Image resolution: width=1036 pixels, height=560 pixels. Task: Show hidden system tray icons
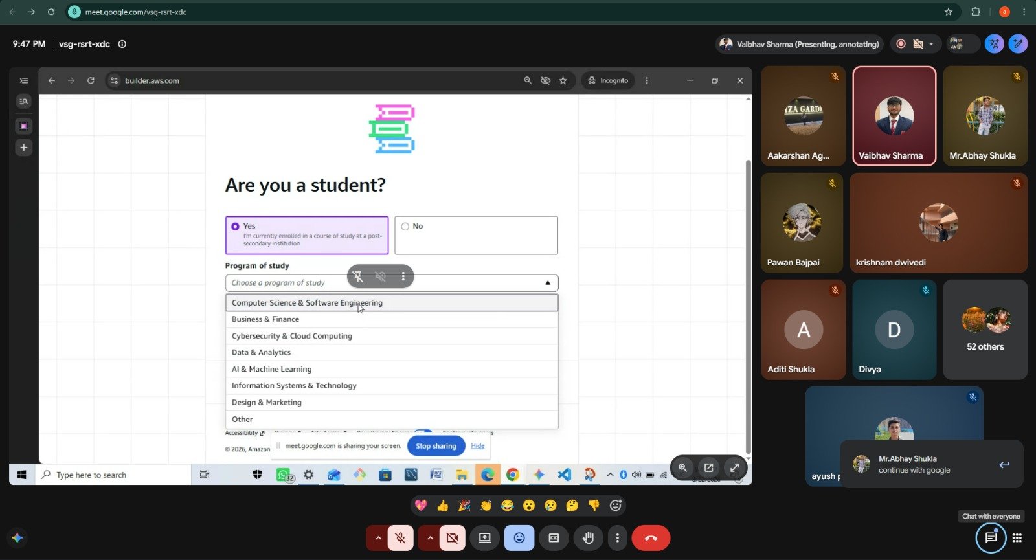point(610,475)
